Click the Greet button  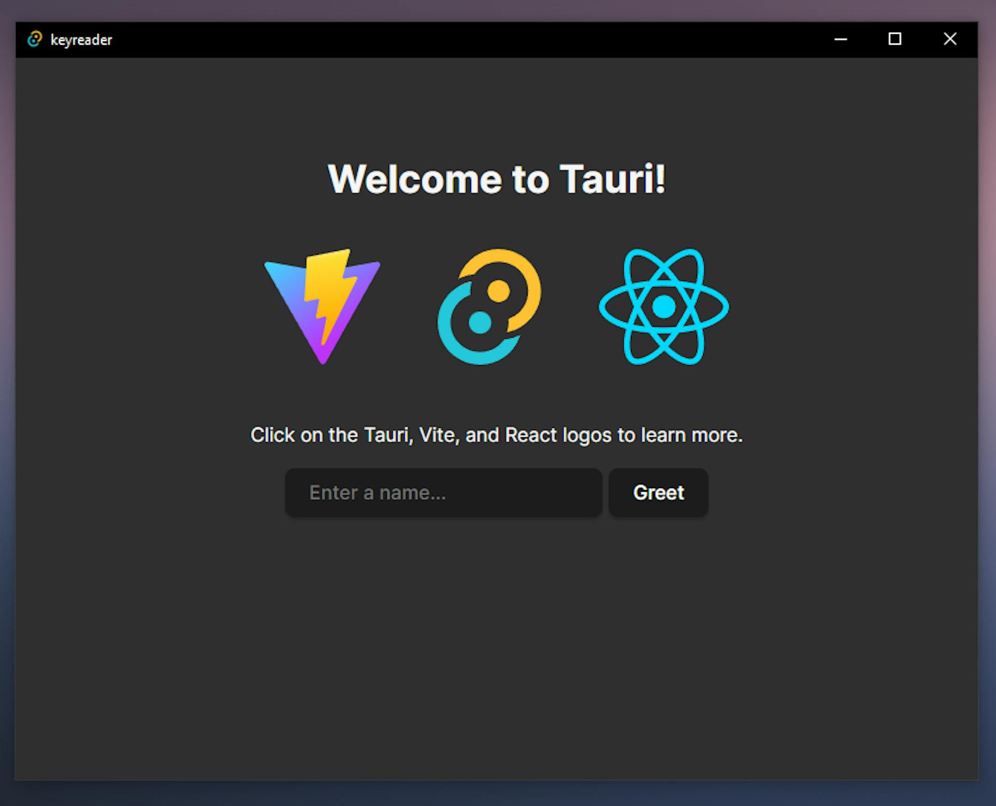coord(658,492)
